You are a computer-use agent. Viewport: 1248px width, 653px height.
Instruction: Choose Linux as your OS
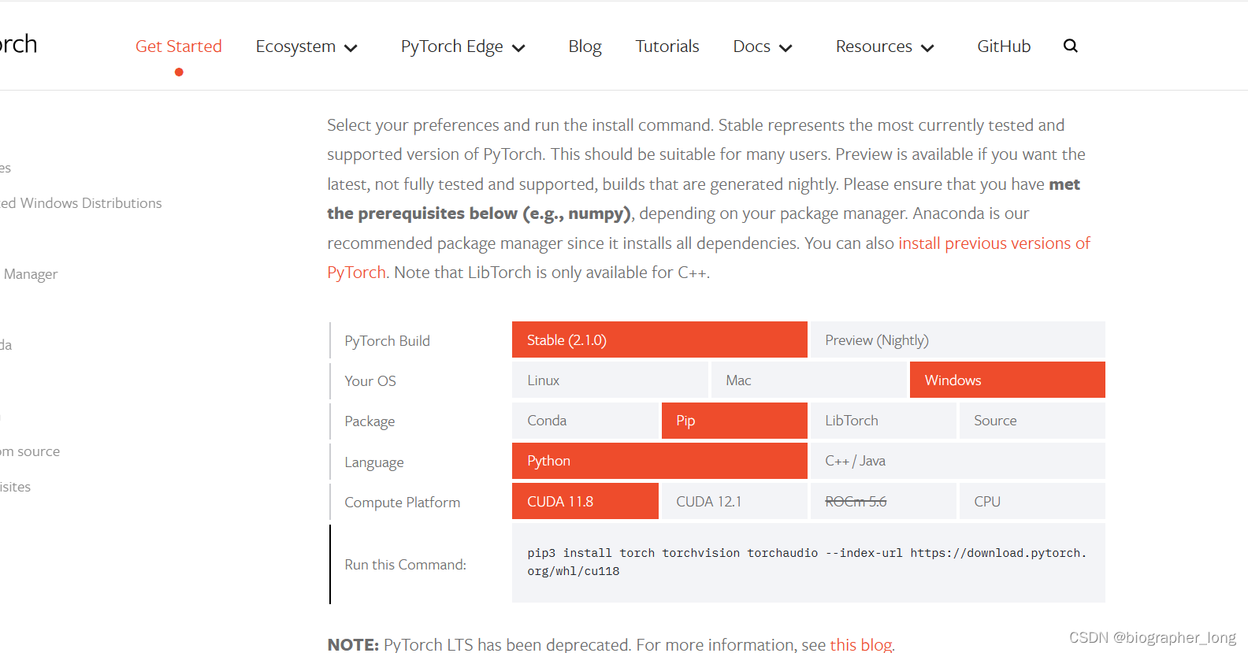(610, 380)
